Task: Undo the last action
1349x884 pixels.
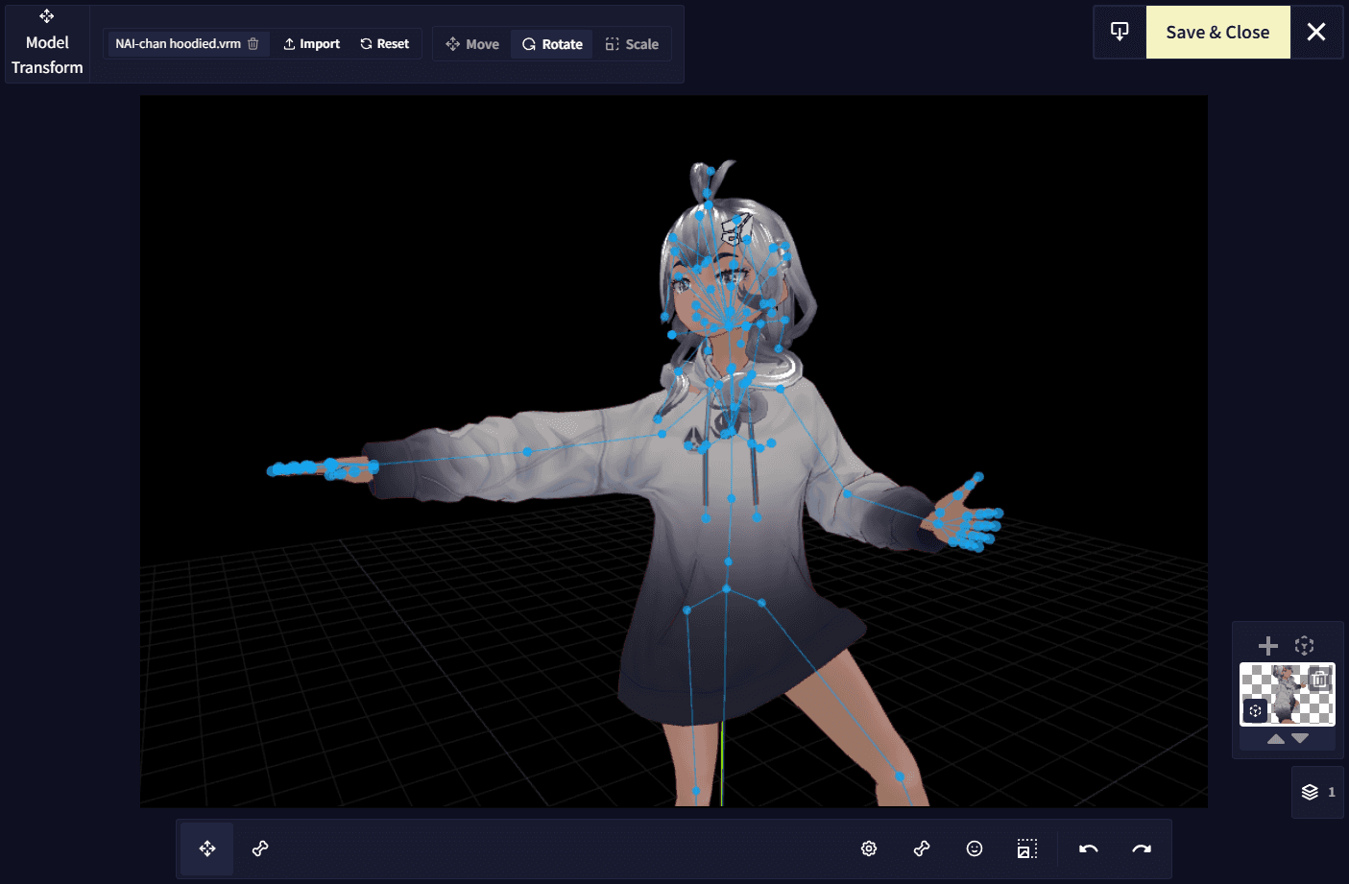Action: coord(1089,848)
